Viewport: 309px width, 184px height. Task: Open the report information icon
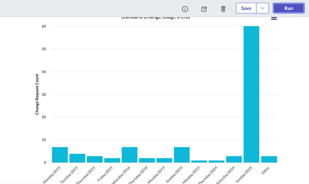point(185,9)
